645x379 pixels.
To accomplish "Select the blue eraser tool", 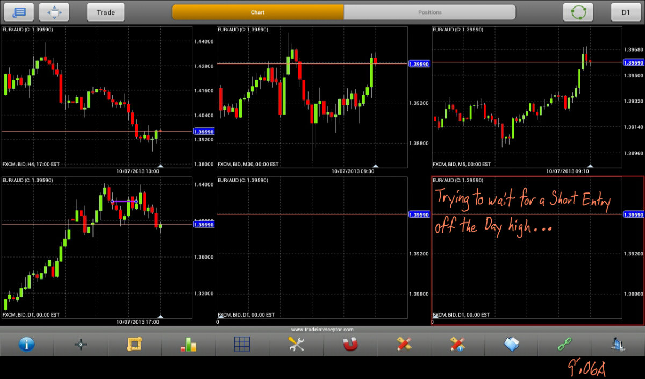I will (x=512, y=344).
